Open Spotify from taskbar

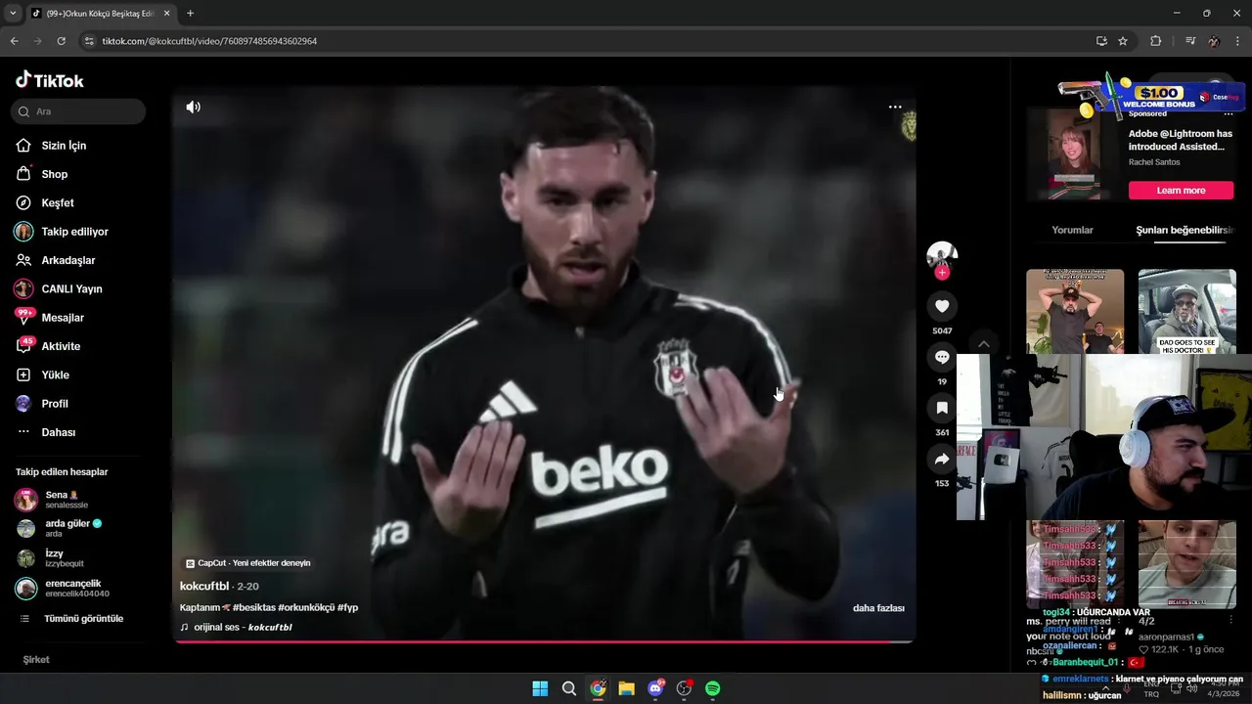coord(713,688)
